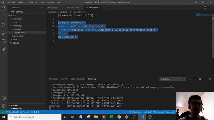Viewport: 214px width, 120px height.
Task: Open the Accounts menu icon
Action: click(x=4, y=98)
